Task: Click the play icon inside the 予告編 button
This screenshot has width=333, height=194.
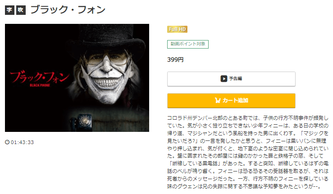Action: pyautogui.click(x=224, y=79)
